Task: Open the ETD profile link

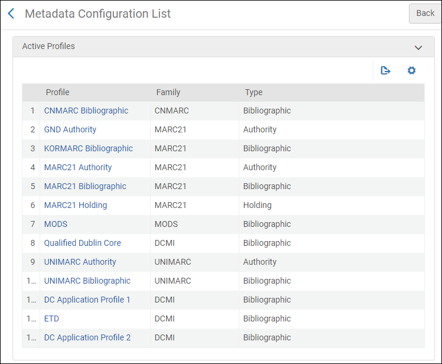Action: pyautogui.click(x=51, y=318)
